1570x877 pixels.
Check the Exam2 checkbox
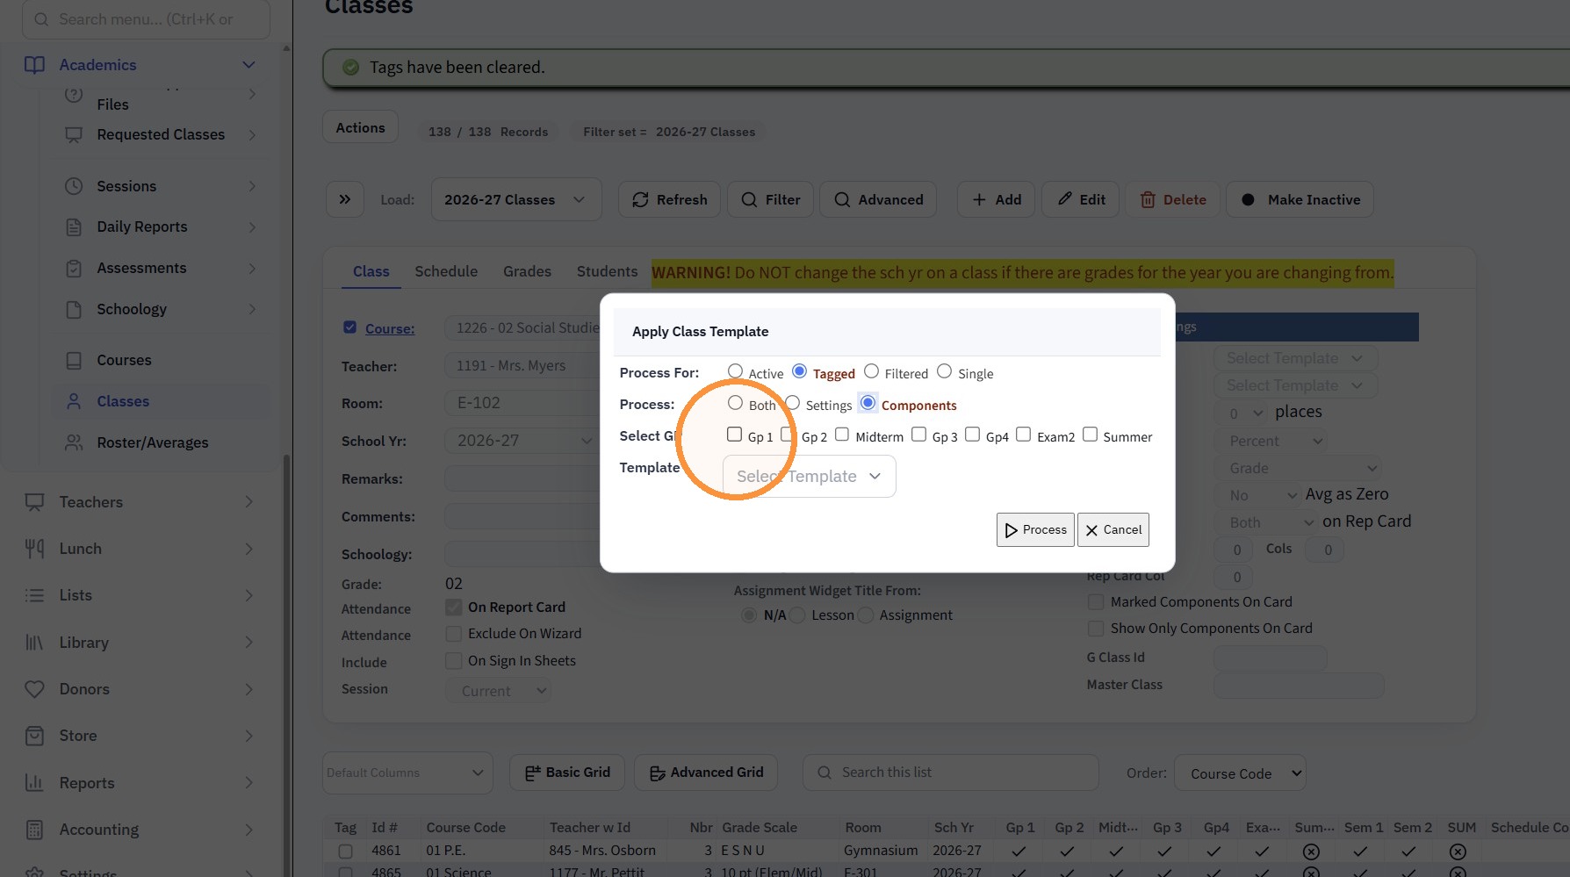(1024, 435)
